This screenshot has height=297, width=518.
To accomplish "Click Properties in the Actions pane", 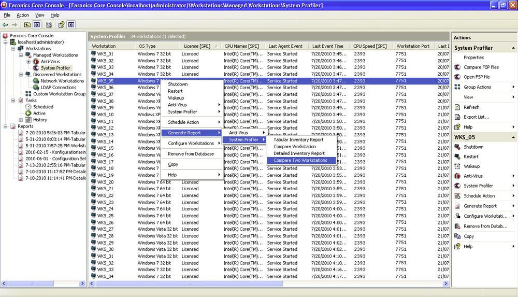I will [473, 58].
